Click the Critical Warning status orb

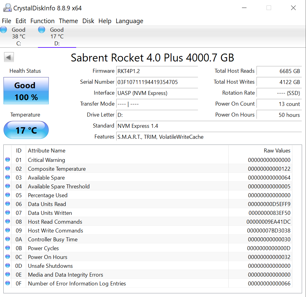point(8,160)
